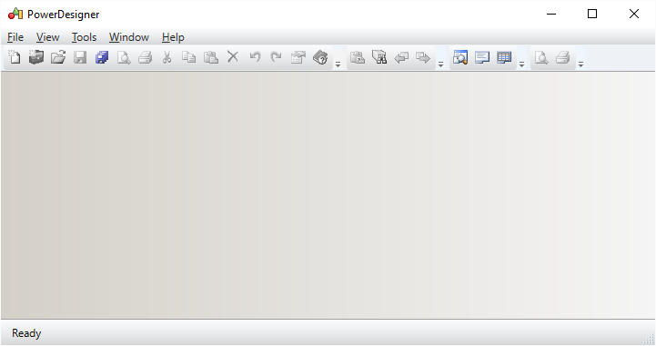Click the Next (right arrow) navigation icon

tap(423, 57)
